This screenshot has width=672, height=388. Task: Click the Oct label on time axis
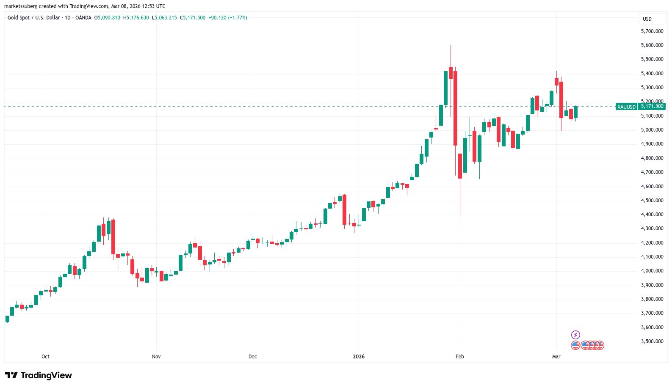[45, 357]
